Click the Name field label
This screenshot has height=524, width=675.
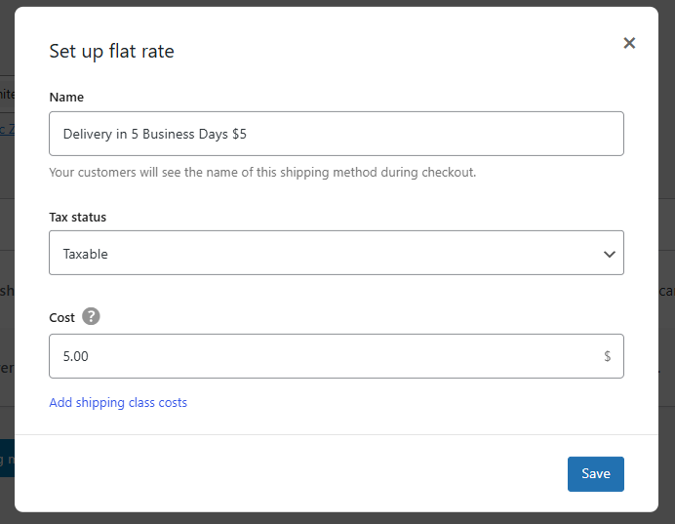click(x=66, y=98)
